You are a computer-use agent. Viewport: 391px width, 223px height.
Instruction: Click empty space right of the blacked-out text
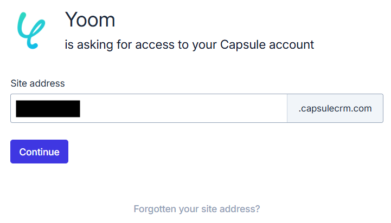click(184, 108)
